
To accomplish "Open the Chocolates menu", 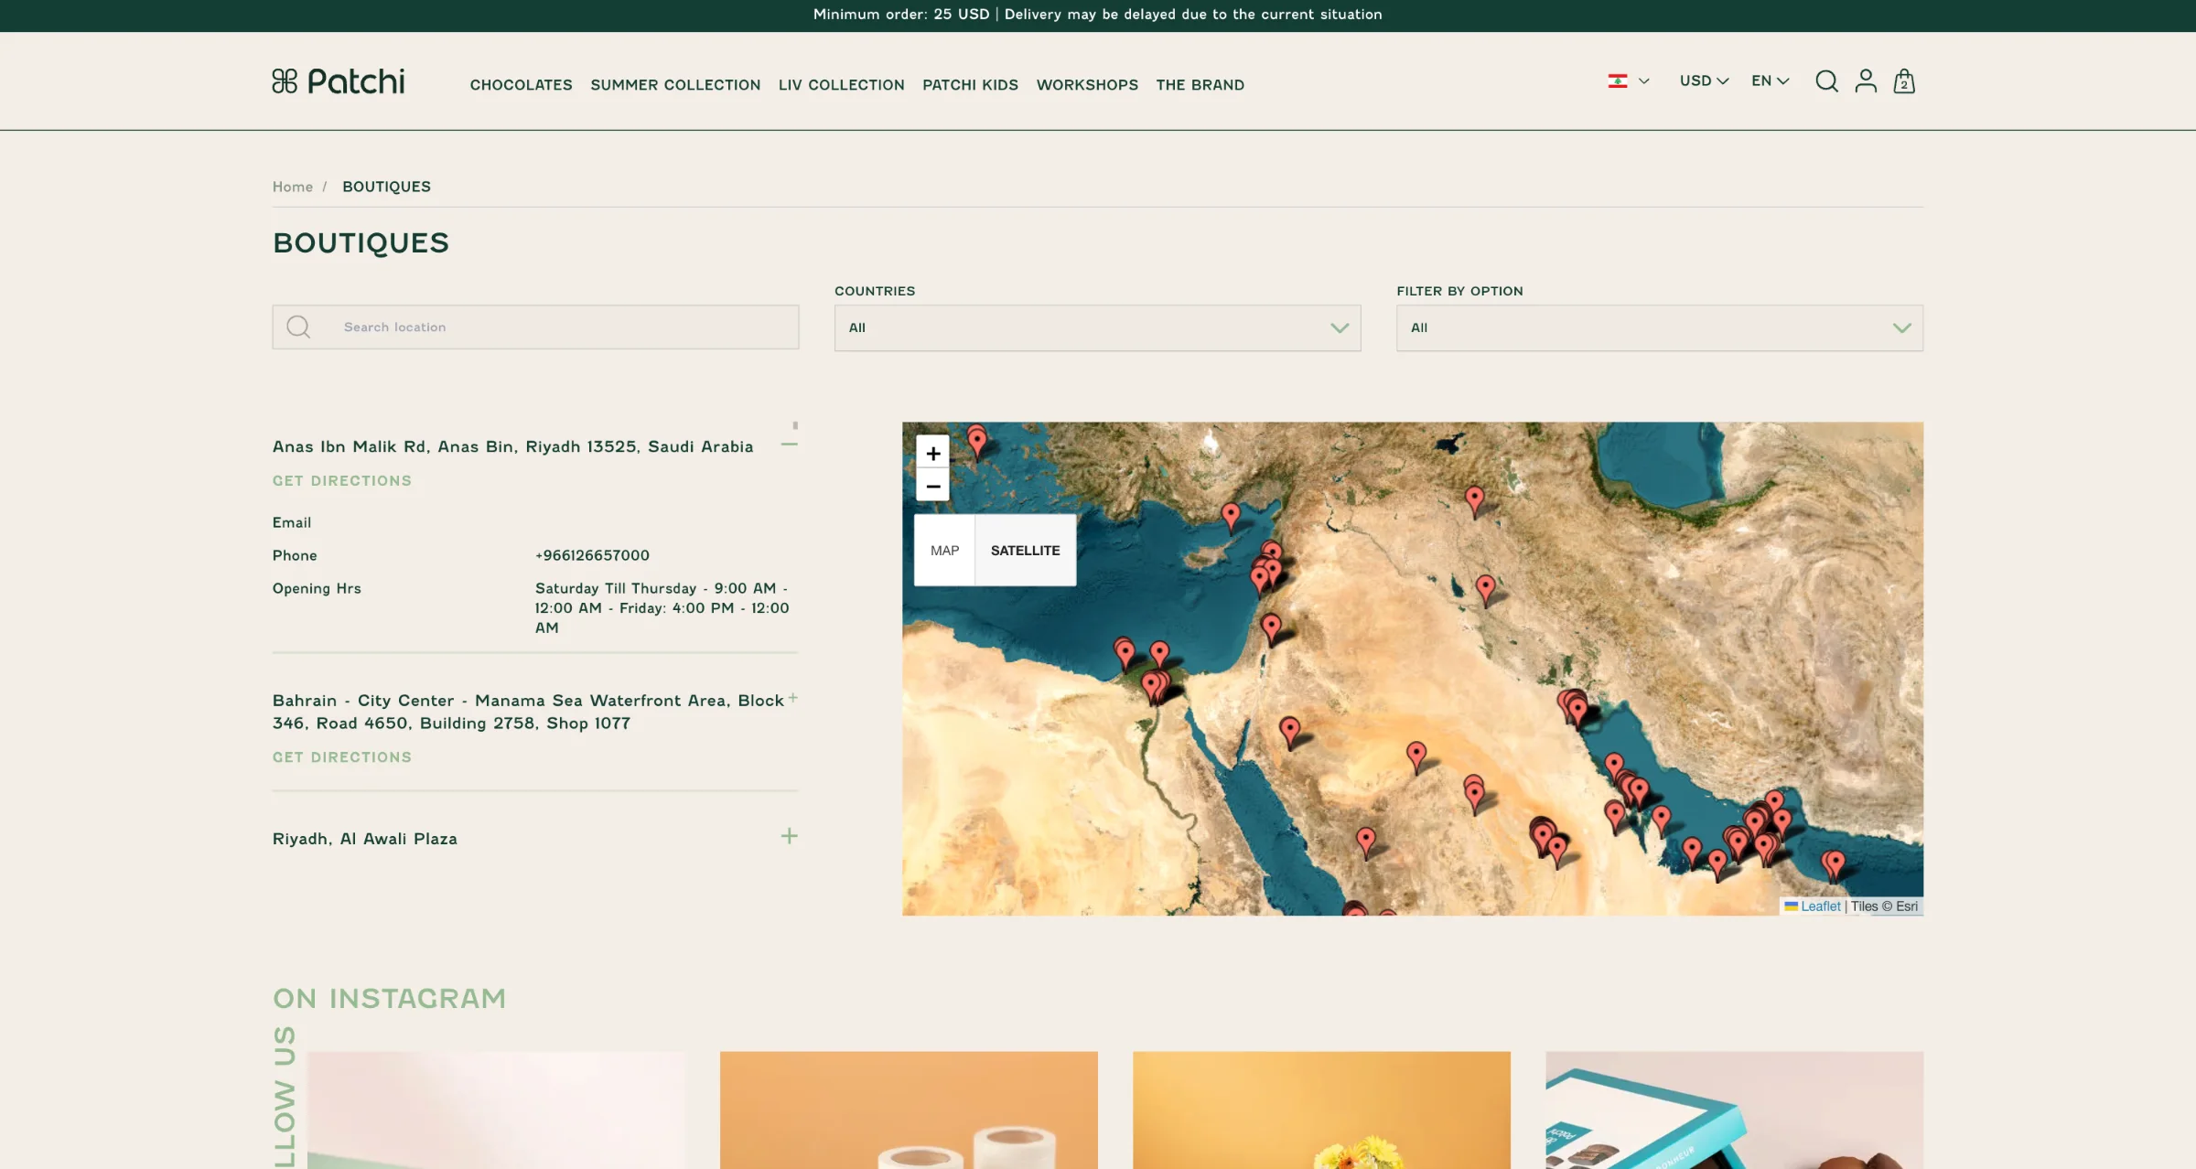I will (521, 85).
